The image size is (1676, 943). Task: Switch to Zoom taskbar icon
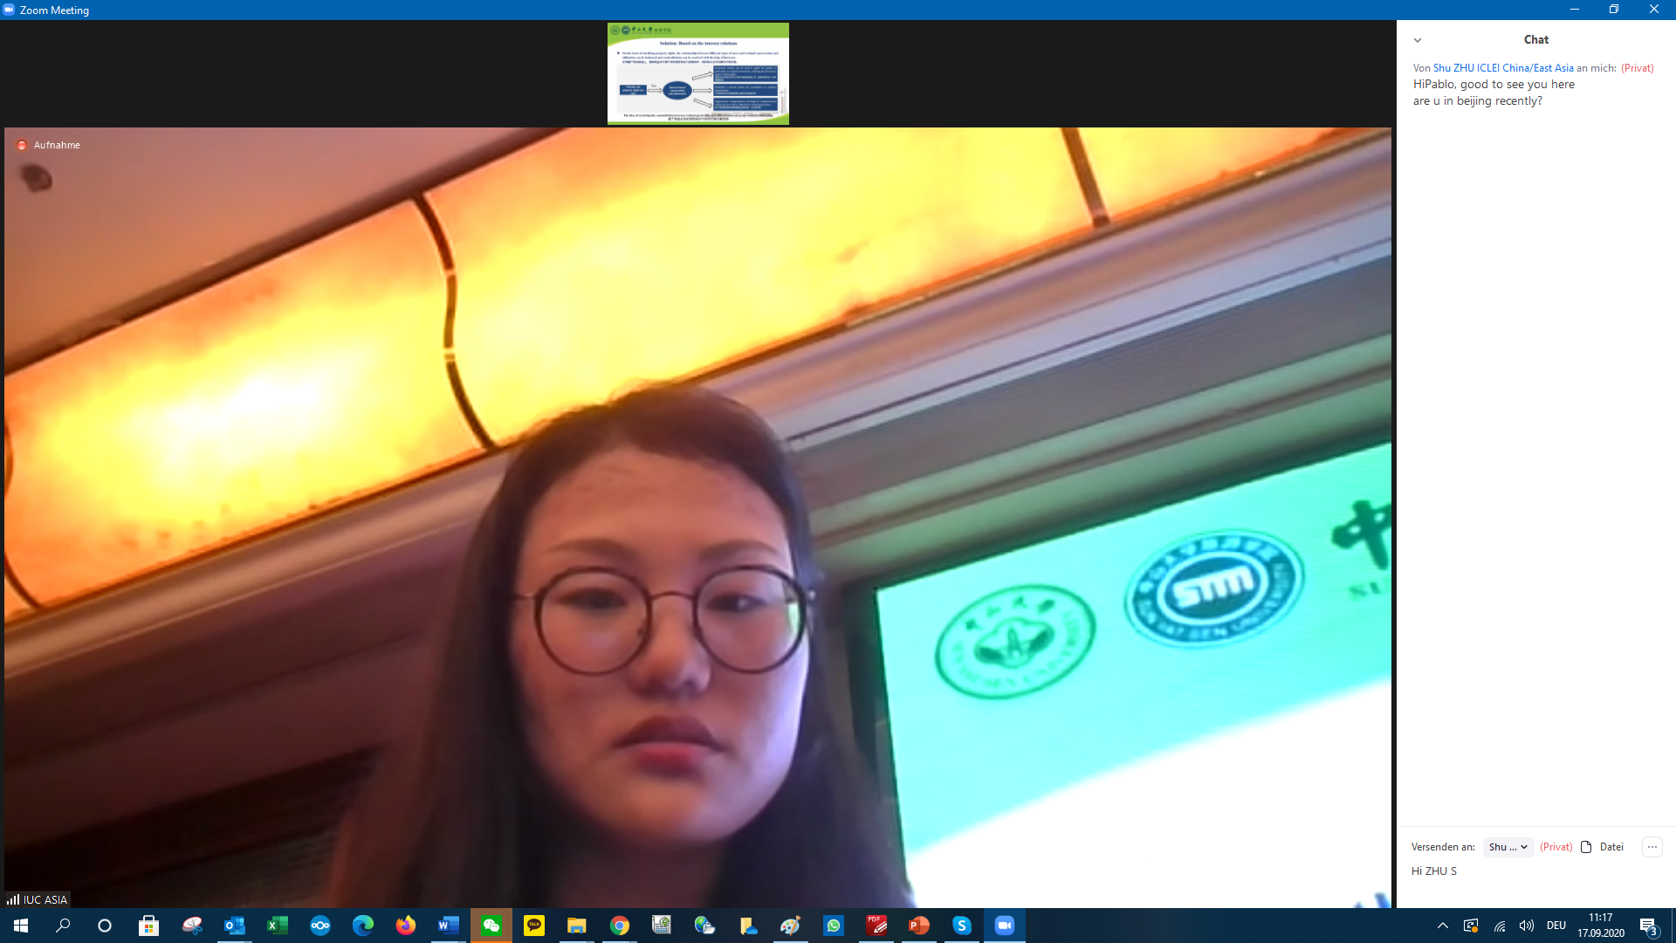tap(1004, 926)
